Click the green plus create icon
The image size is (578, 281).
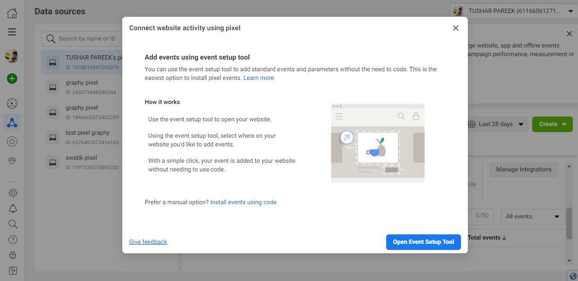[x=12, y=79]
